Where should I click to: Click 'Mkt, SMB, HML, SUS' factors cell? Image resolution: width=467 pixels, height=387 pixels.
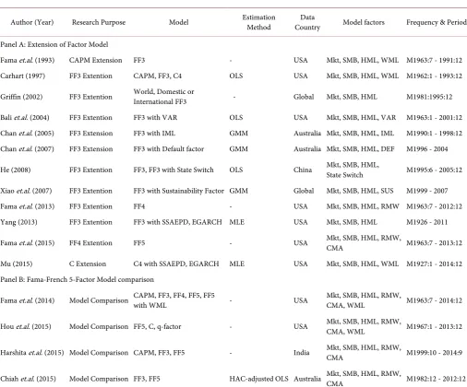click(360, 191)
